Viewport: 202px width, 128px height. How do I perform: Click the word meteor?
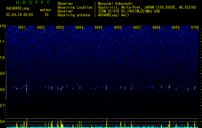(x=46, y=10)
